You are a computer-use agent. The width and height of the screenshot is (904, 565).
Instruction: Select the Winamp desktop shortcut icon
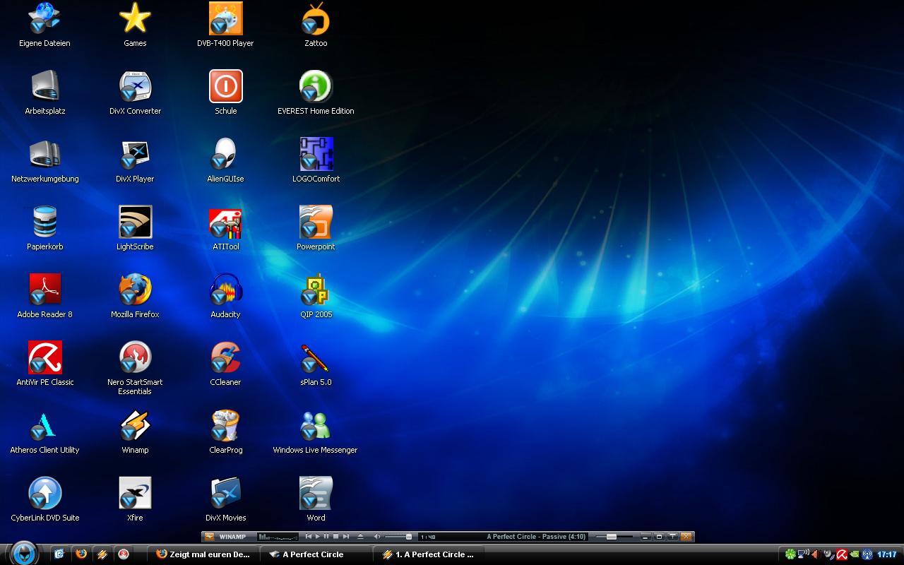[135, 425]
